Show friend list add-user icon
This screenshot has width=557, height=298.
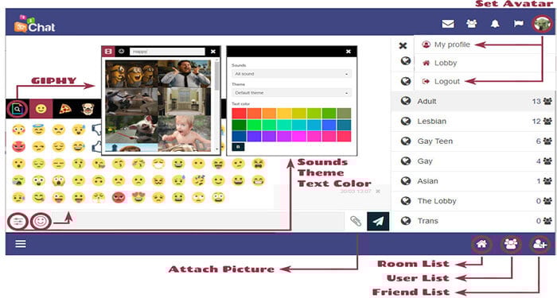pos(539,244)
